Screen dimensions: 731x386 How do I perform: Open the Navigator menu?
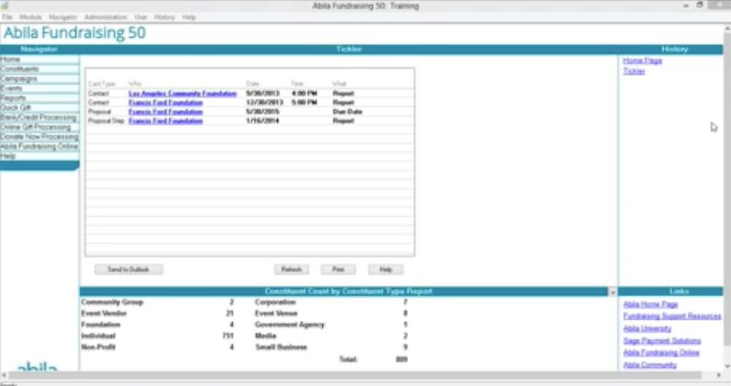point(63,18)
